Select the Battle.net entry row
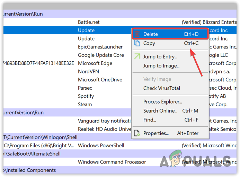The width and height of the screenshot is (240, 177). [x=120, y=22]
